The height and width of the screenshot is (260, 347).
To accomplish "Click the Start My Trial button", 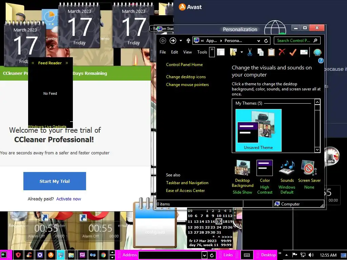I will [55, 181].
